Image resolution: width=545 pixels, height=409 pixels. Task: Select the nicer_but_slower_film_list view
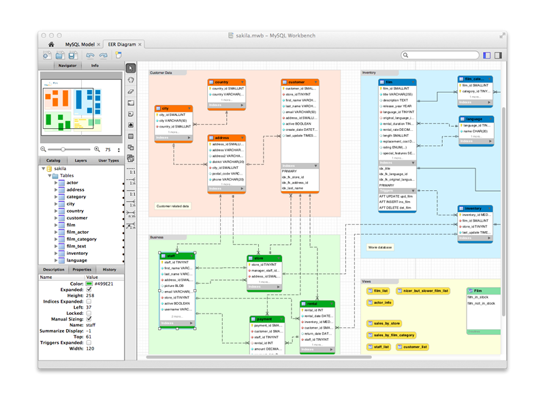coord(423,291)
